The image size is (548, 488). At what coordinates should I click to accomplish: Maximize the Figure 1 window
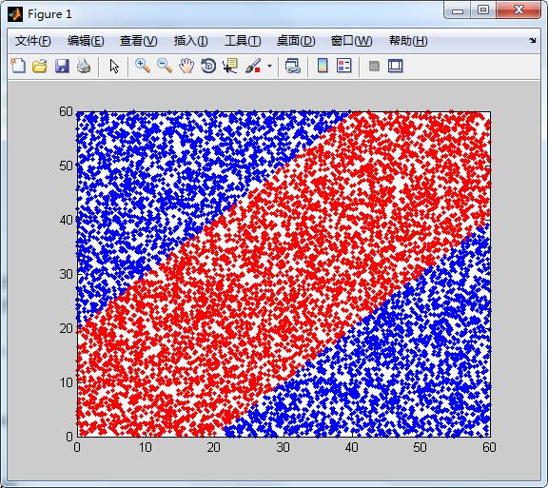click(x=483, y=10)
